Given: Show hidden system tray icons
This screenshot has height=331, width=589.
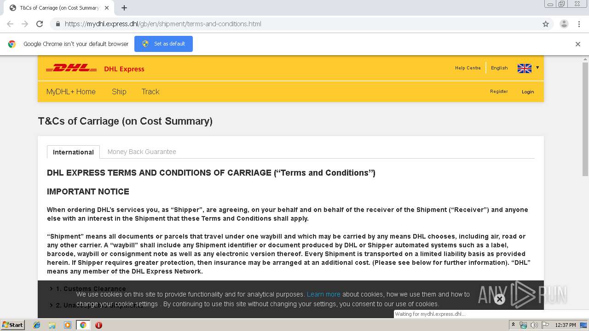Looking at the screenshot, I should (x=513, y=325).
